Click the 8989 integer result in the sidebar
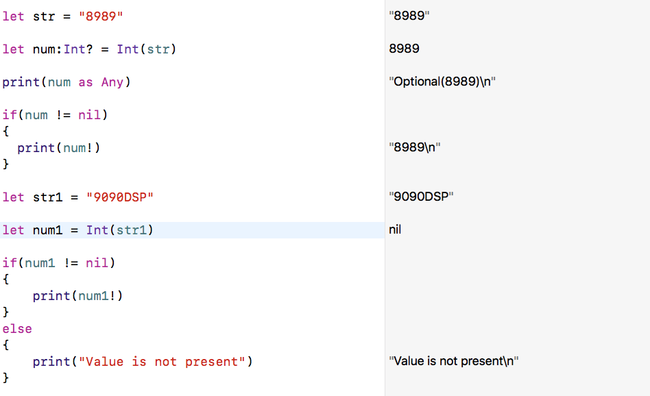650x396 pixels. [x=404, y=49]
